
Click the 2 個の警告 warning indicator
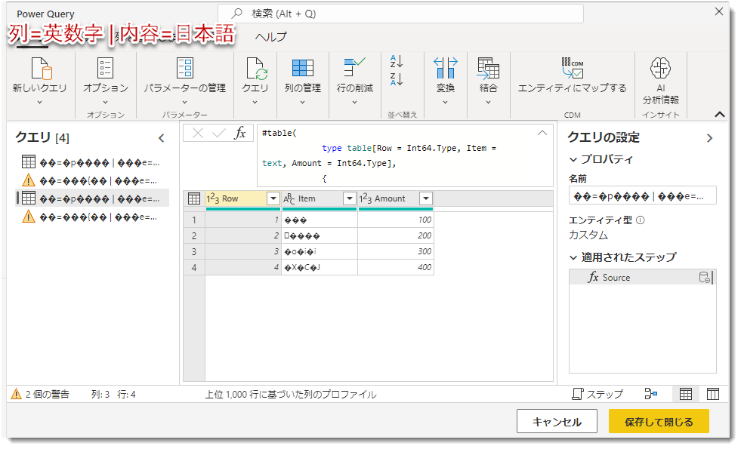[41, 394]
